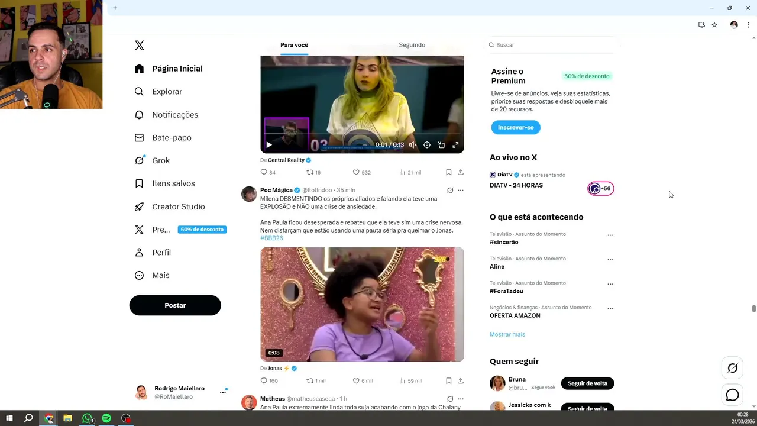Share the Poc Mágica post
Screen dimensions: 757x426
point(461,381)
